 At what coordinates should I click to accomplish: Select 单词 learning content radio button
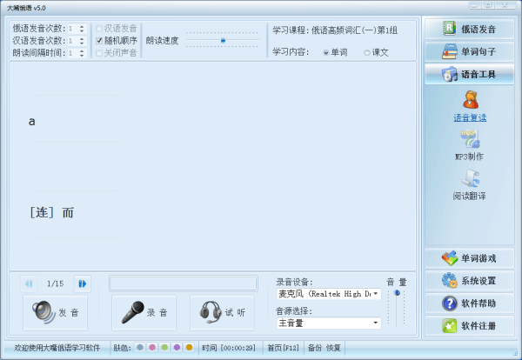[327, 52]
